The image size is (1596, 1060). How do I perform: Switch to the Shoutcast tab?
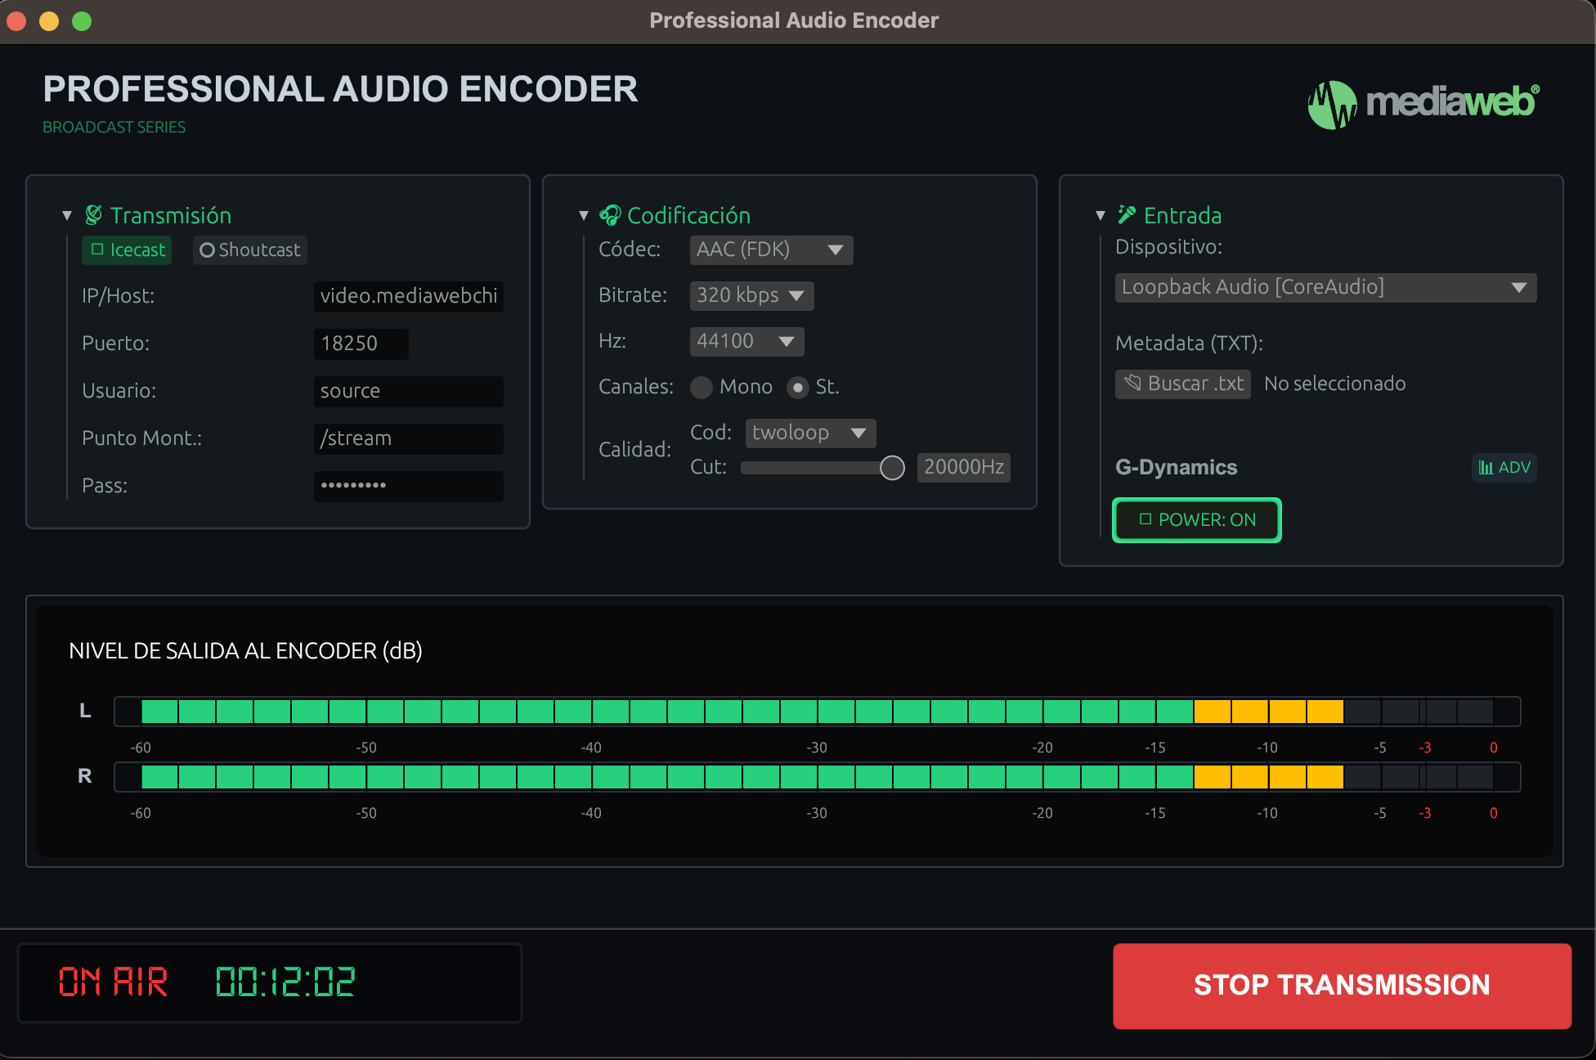(x=249, y=250)
